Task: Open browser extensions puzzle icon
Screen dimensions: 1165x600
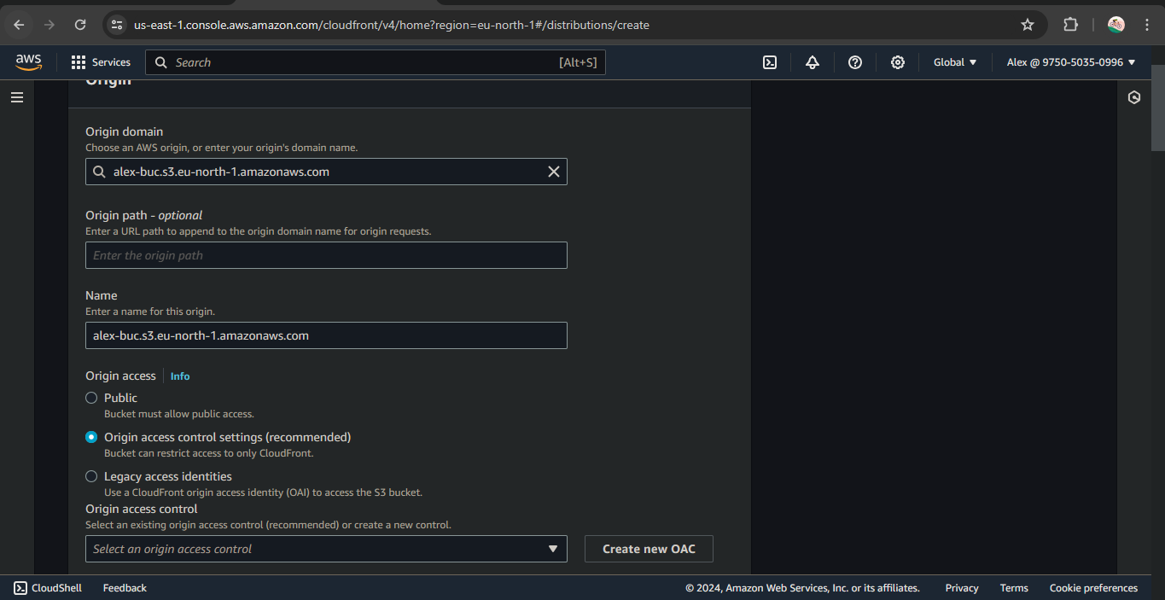Action: (1070, 25)
